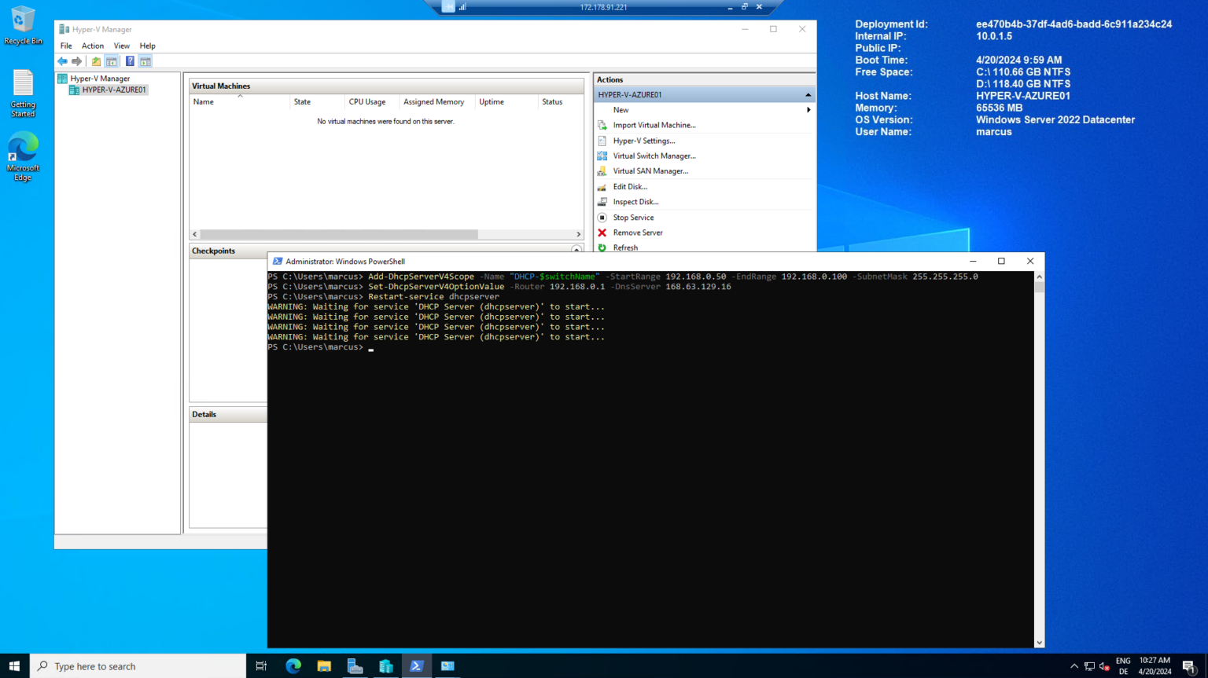Open Microsoft Edge from the taskbar

coord(293,665)
